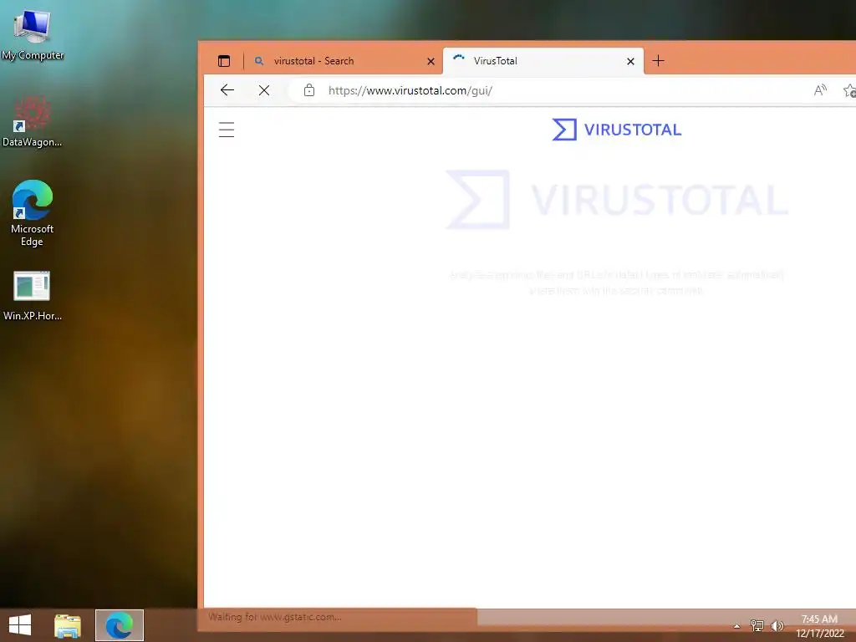The width and height of the screenshot is (856, 642).
Task: Click the address bar URL field
Action: point(546,90)
